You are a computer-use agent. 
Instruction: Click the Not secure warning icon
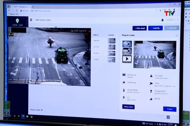point(21,11)
